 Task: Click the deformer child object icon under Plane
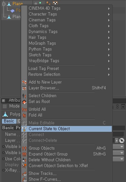12,11
